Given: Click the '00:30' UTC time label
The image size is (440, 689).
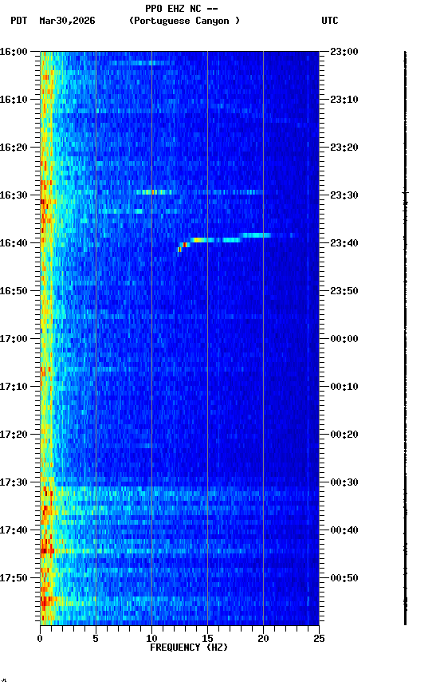Looking at the screenshot, I should tap(344, 483).
